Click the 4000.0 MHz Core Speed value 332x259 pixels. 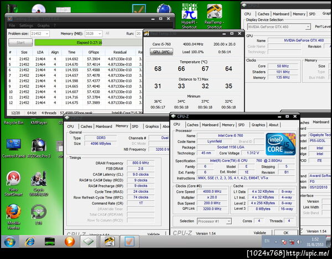tap(212, 192)
